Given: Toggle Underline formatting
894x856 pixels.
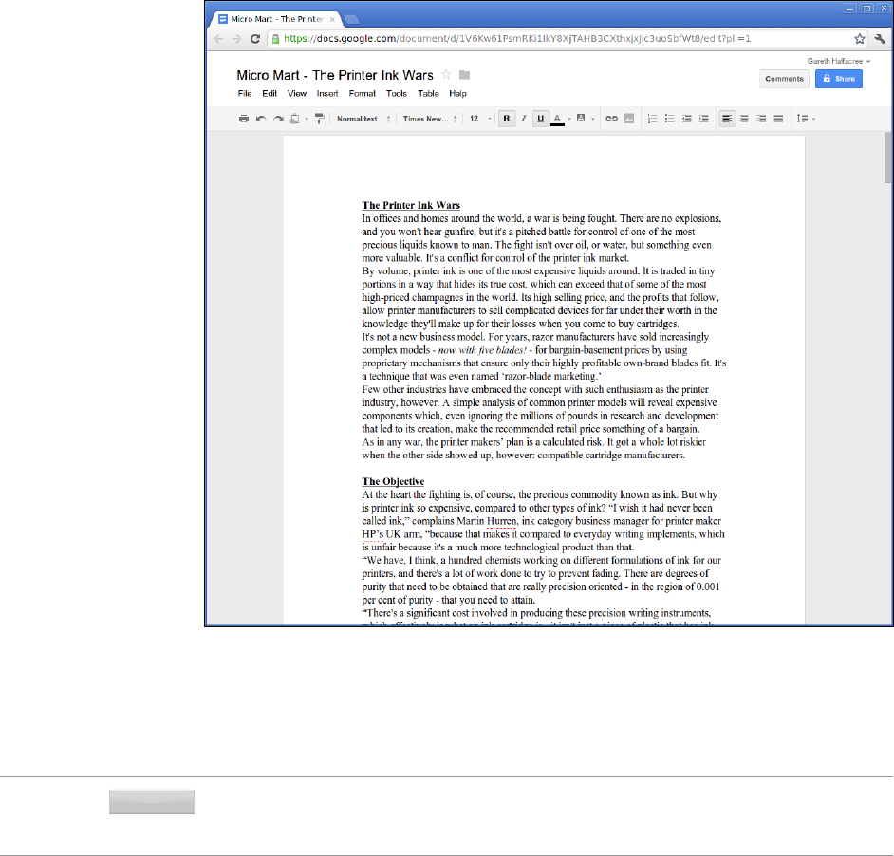Looking at the screenshot, I should pos(540,119).
